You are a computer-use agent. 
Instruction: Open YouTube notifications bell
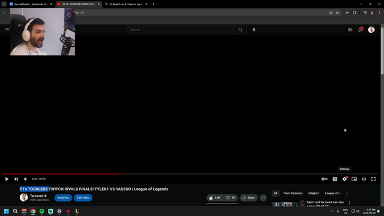click(360, 29)
